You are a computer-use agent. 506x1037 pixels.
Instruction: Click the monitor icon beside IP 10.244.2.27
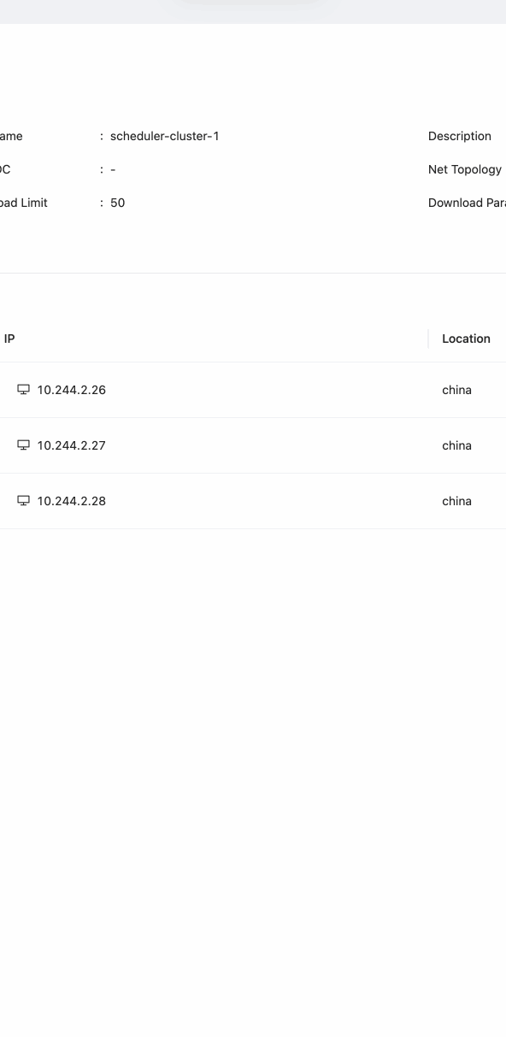tap(22, 445)
